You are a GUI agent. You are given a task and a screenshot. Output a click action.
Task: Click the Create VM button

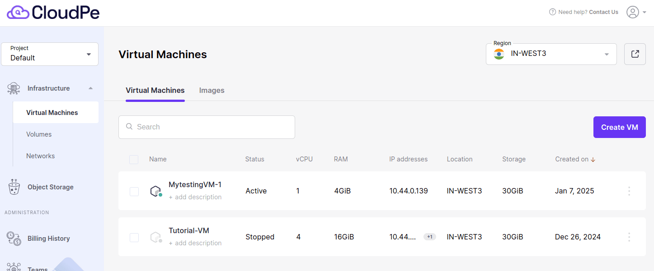(619, 127)
